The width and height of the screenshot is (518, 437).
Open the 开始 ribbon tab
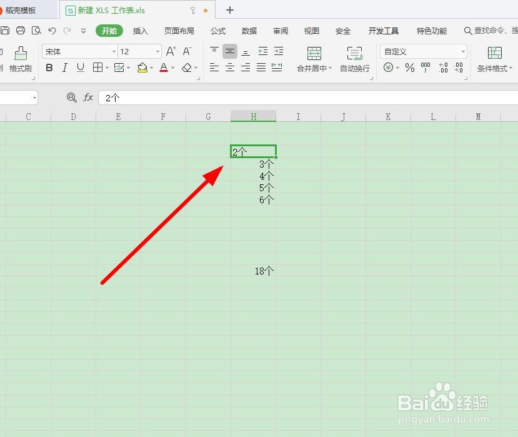tap(109, 31)
